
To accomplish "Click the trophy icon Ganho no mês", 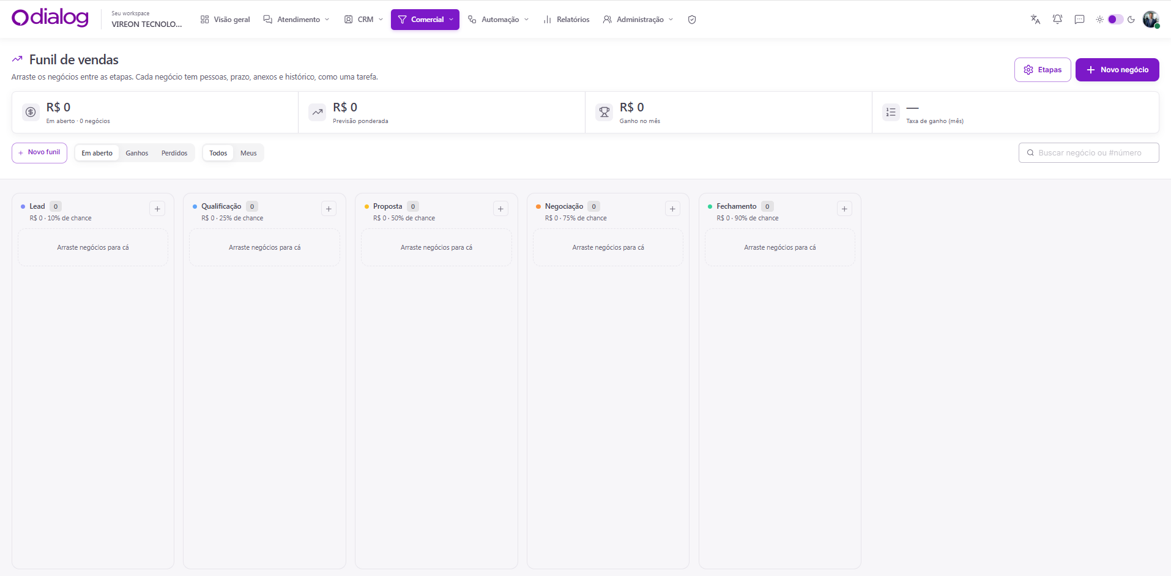I will pyautogui.click(x=604, y=112).
